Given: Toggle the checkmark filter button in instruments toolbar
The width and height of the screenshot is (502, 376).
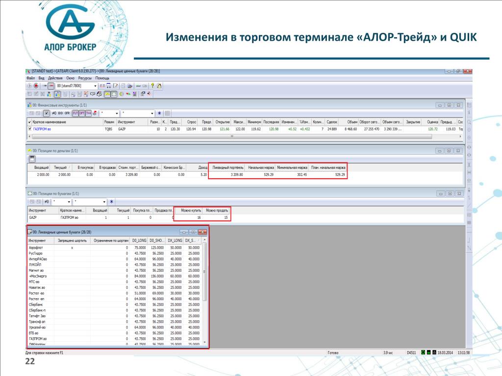Looking at the screenshot, I should pos(47,113).
